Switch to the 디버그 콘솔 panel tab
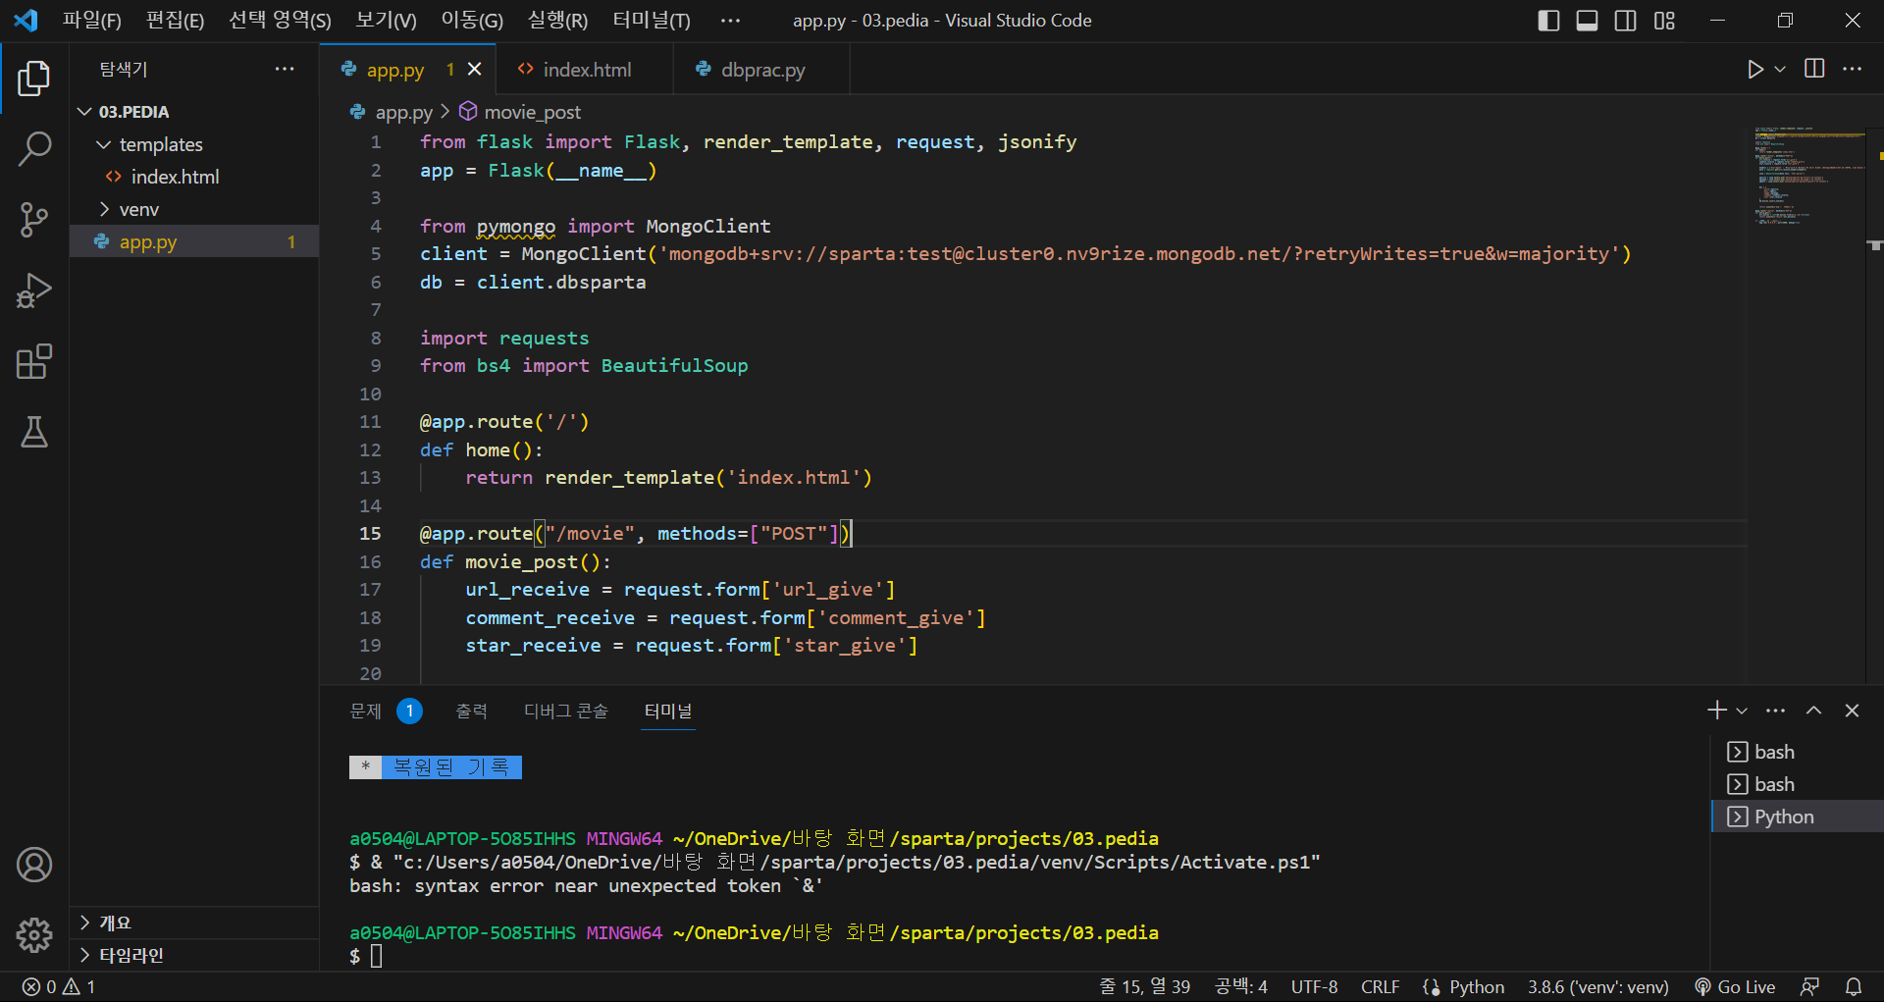This screenshot has height=1002, width=1884. point(566,711)
